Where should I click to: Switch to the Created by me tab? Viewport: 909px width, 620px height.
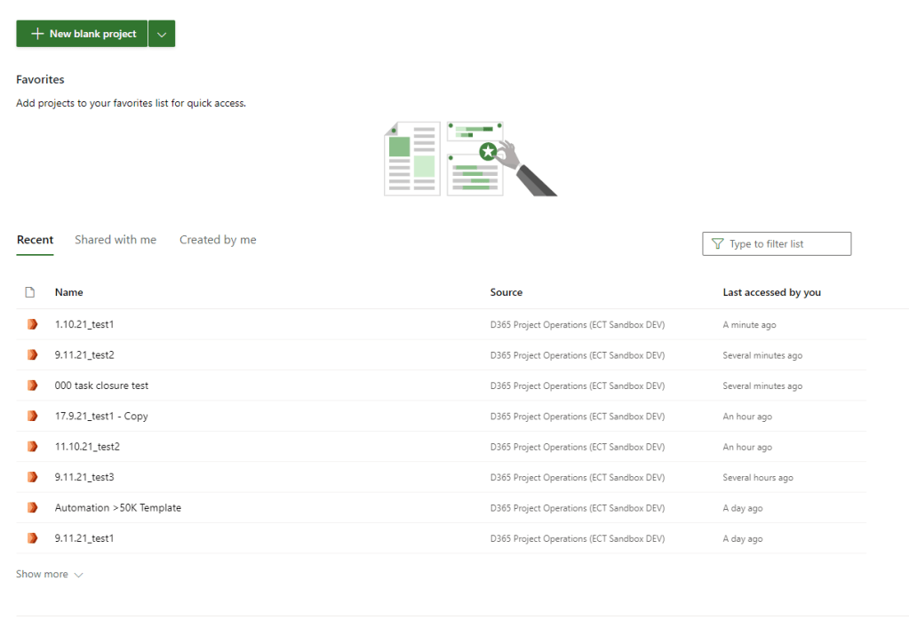click(x=218, y=240)
